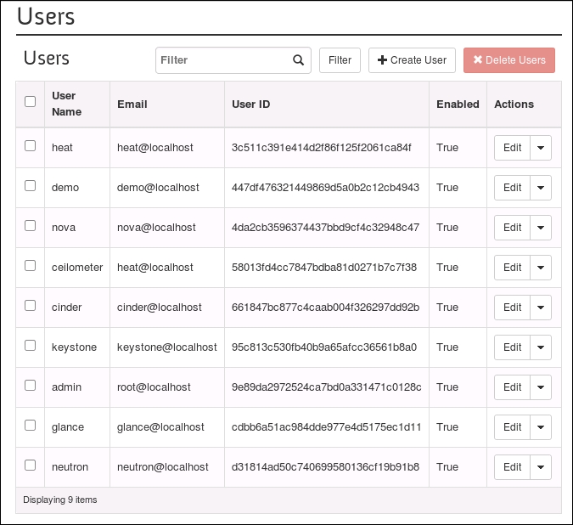Click the plus icon on Create User

point(382,60)
